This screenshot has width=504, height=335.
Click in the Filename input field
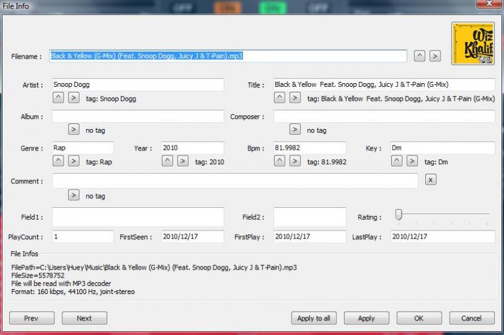[228, 56]
